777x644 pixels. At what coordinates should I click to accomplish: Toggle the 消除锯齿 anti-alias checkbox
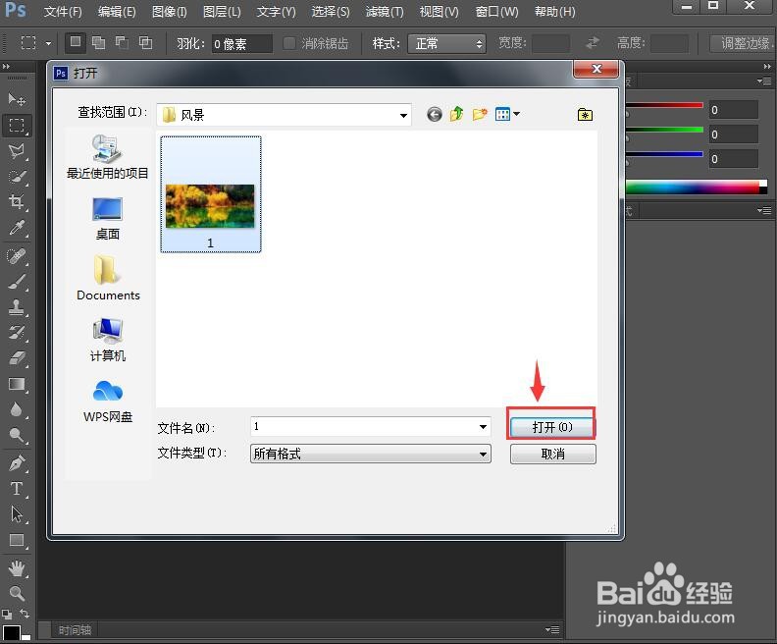[288, 43]
